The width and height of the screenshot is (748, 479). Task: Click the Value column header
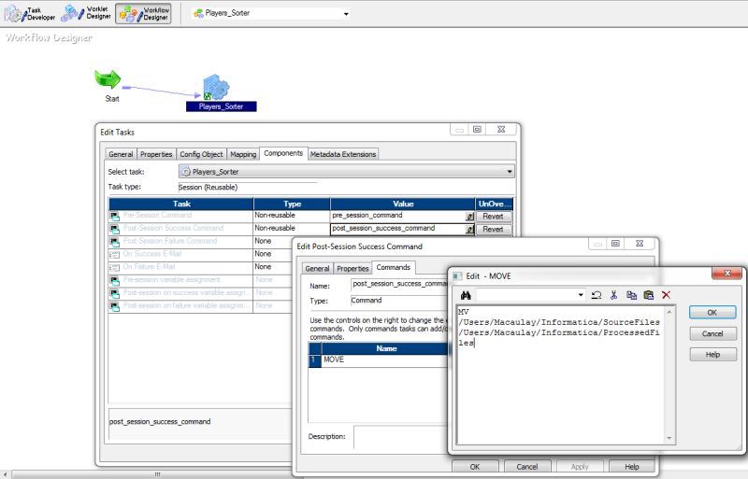pyautogui.click(x=403, y=204)
